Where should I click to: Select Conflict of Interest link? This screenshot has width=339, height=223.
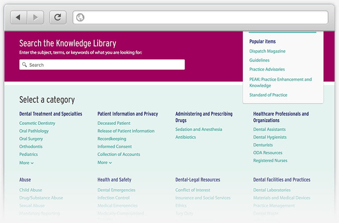point(193,190)
